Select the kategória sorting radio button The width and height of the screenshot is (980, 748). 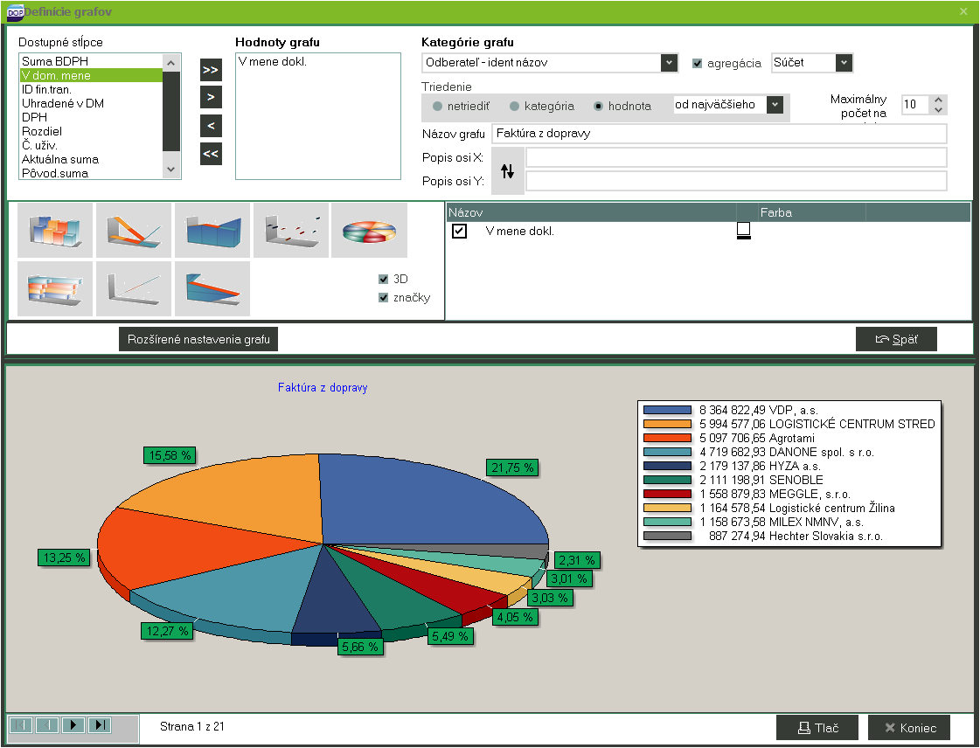[515, 106]
